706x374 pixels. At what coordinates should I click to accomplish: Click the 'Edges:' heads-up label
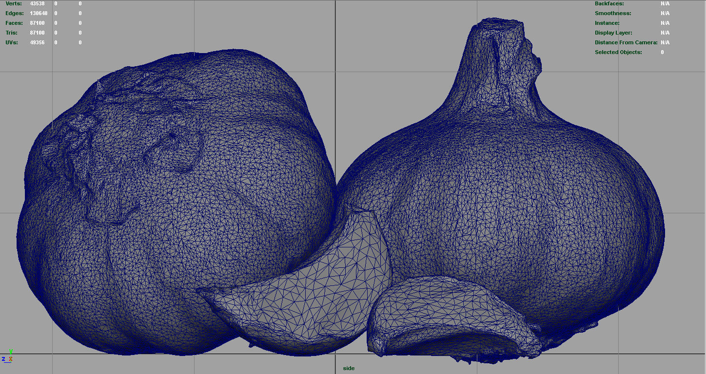pyautogui.click(x=14, y=13)
